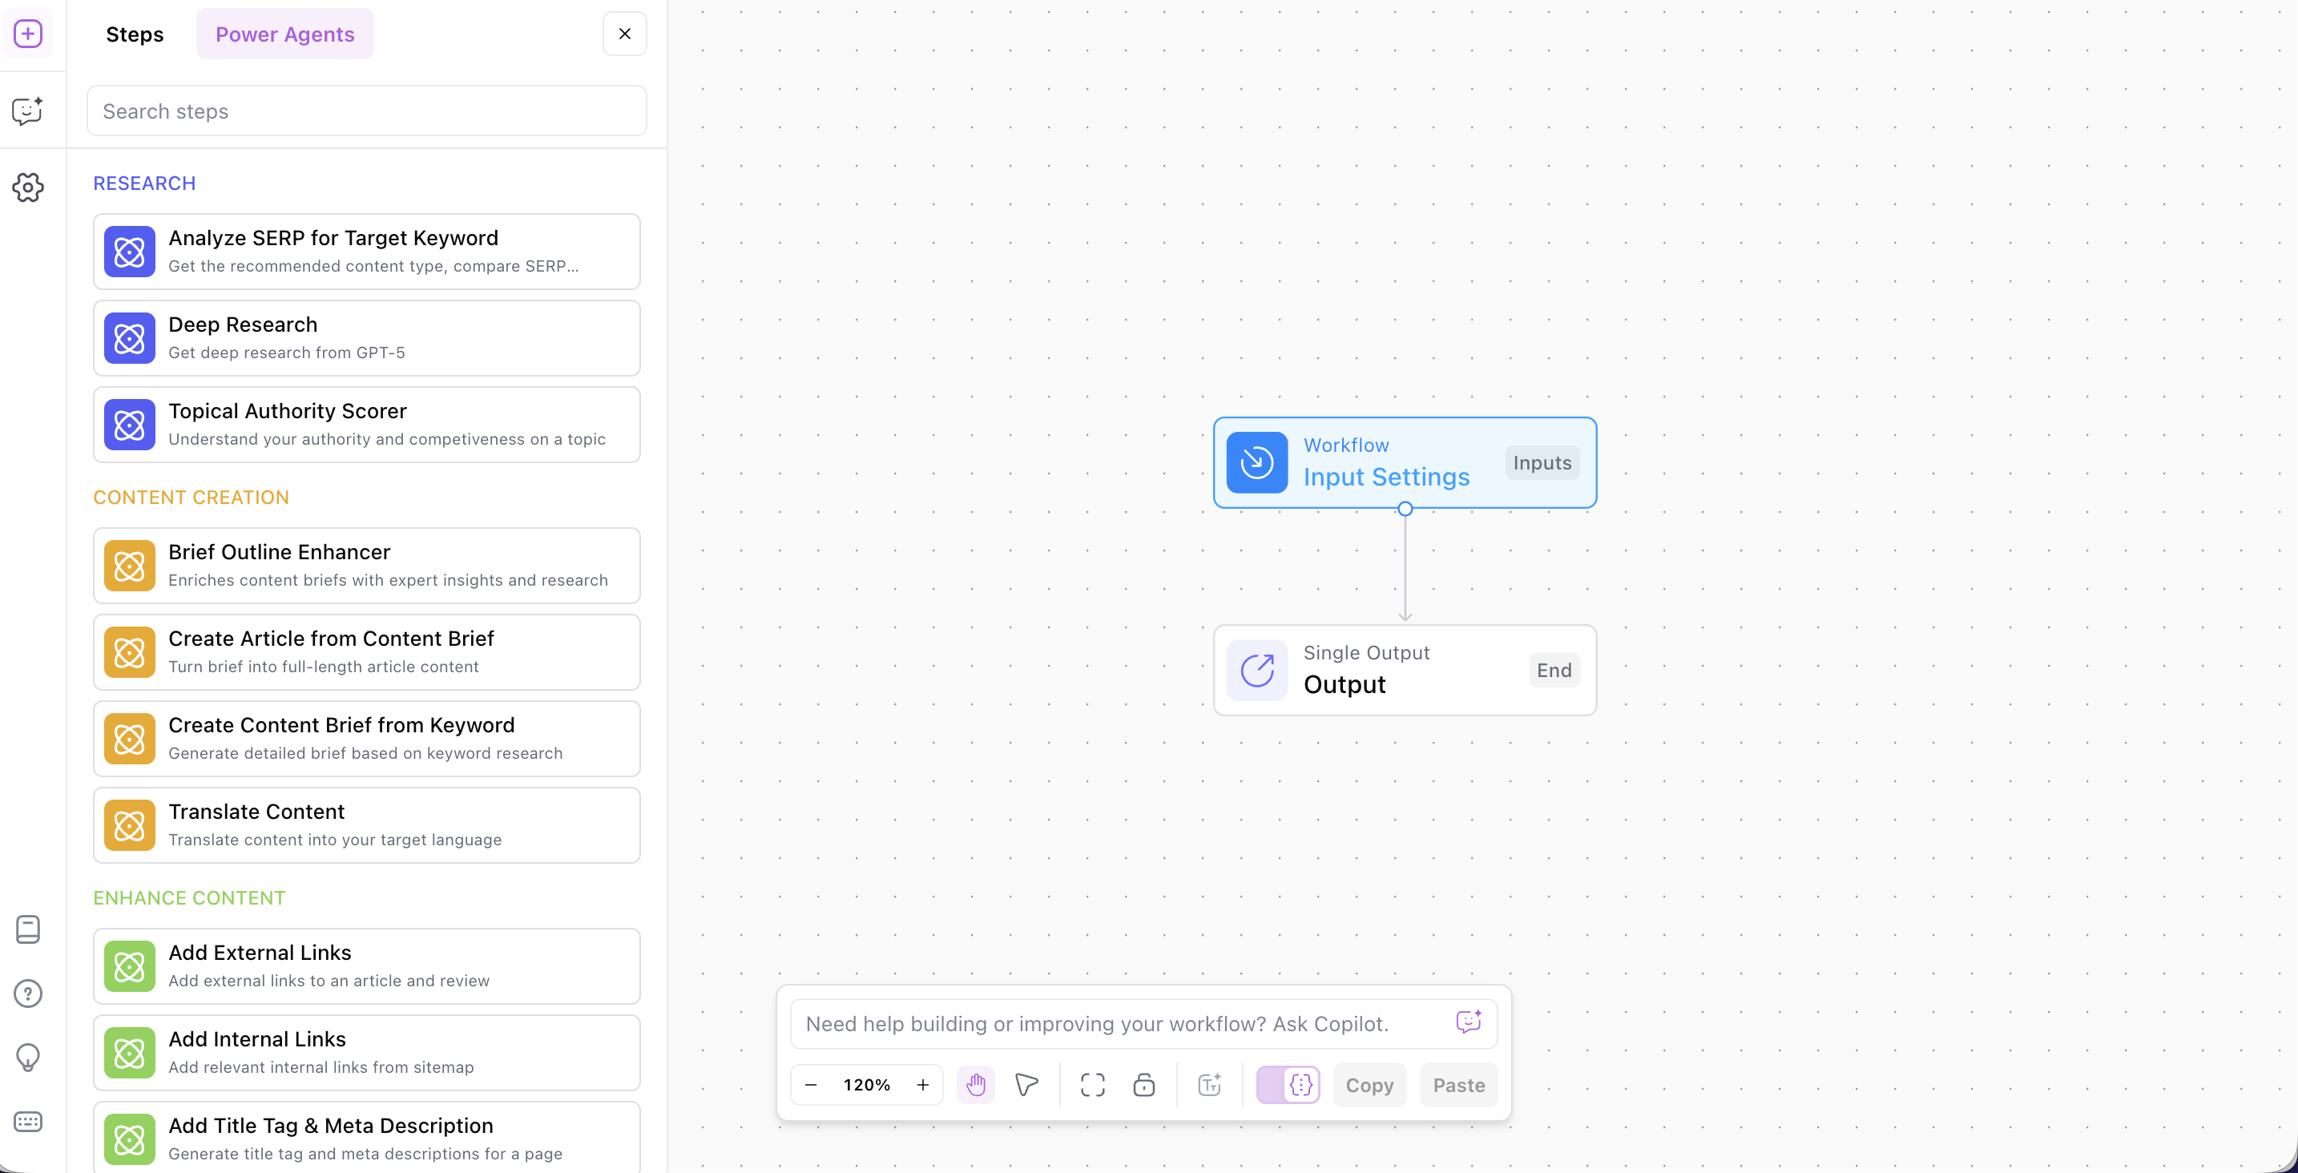Screen dimensions: 2298x1173
Task: Select the Hand pan tool
Action: [x=976, y=1085]
